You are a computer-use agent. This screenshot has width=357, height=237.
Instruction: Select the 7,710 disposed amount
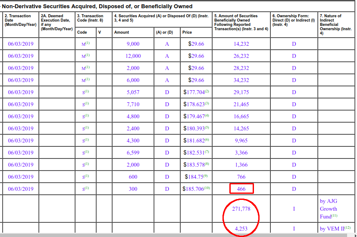pos(133,104)
